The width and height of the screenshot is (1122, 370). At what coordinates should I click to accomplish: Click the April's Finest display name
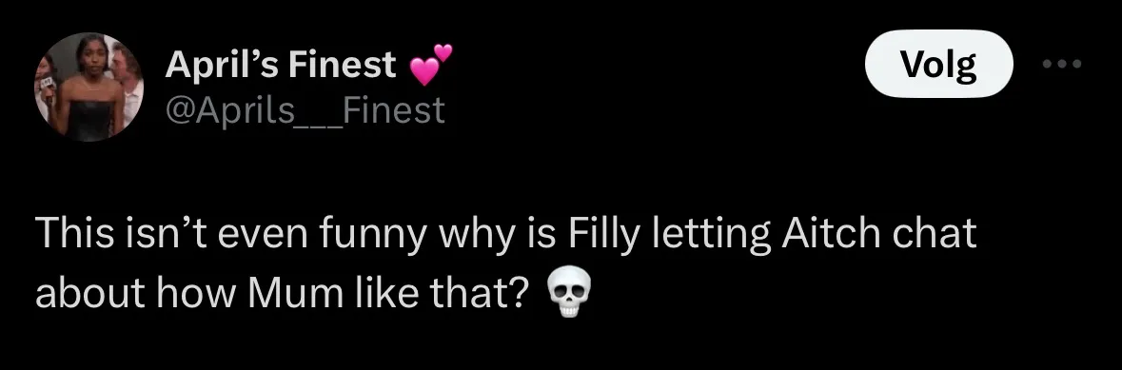[281, 65]
